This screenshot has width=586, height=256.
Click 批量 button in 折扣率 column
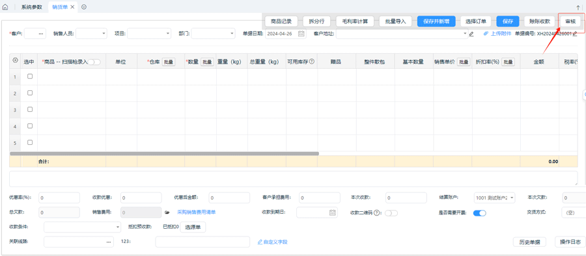point(508,62)
